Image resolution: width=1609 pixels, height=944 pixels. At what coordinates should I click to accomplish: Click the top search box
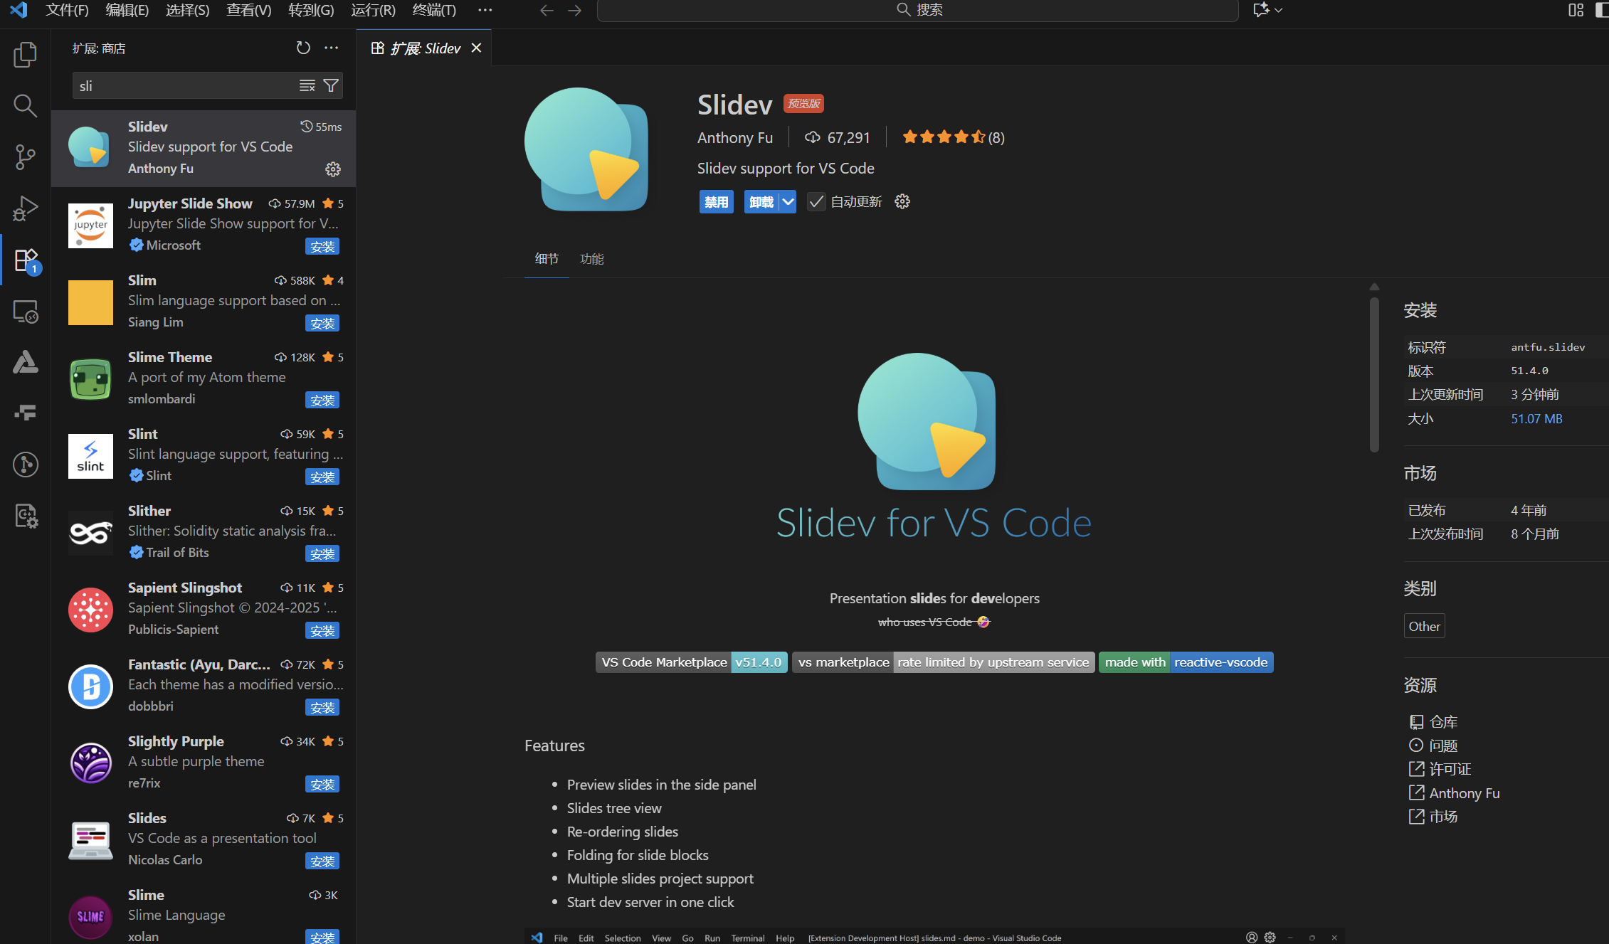917,10
